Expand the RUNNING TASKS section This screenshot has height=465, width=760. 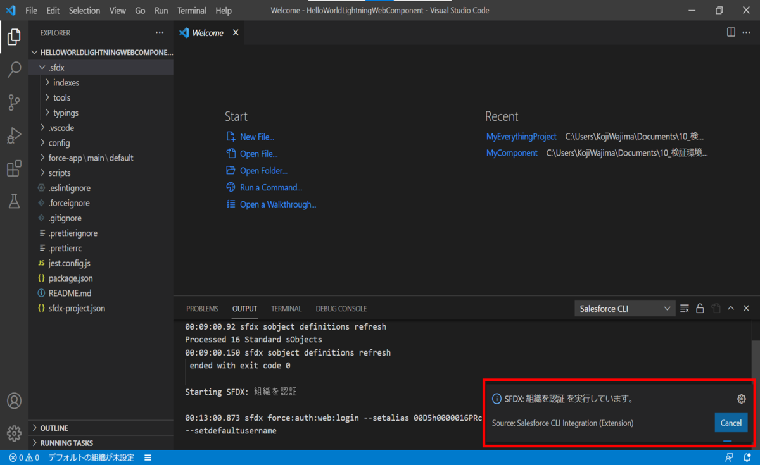(101, 443)
